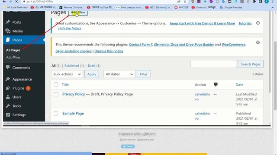Sort the list by the Date column

tap(239, 85)
